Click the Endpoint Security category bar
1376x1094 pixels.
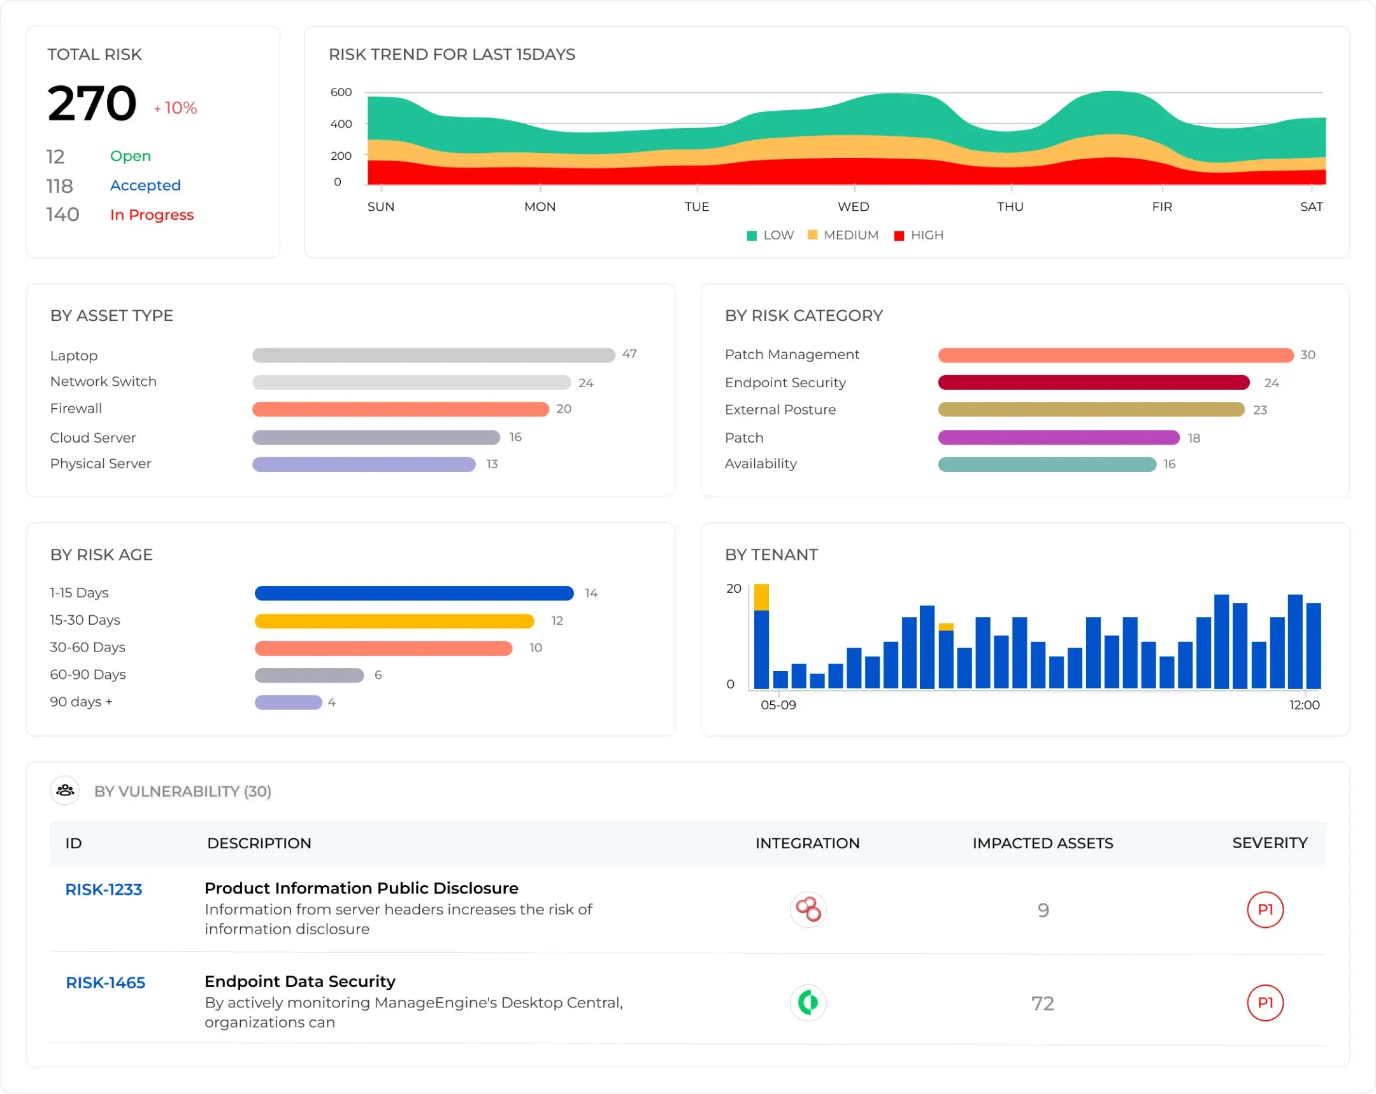pyautogui.click(x=1094, y=382)
